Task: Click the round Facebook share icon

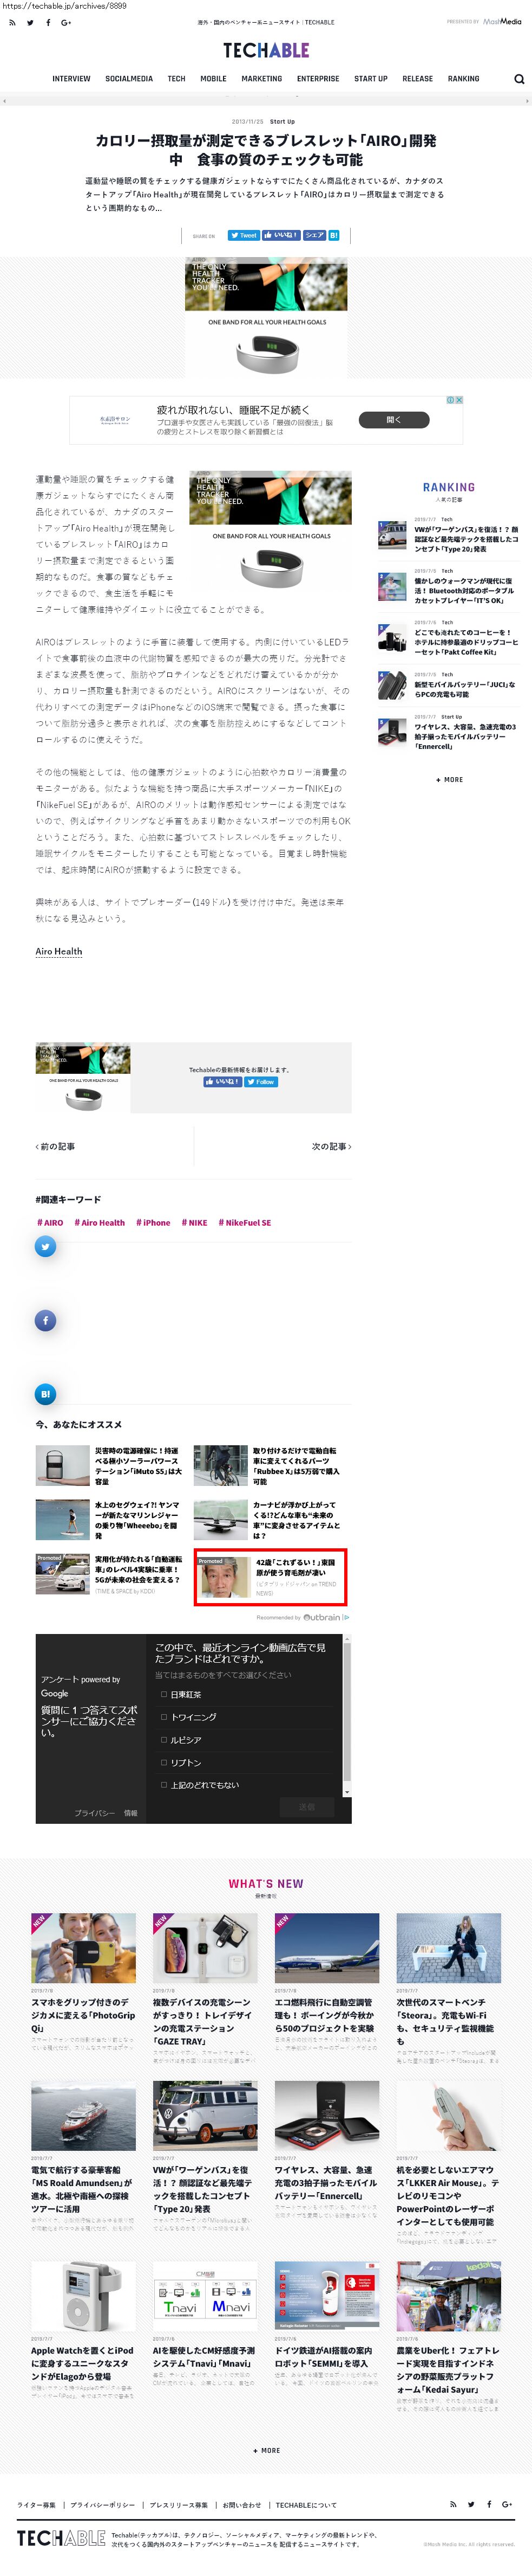Action: coord(46,1320)
